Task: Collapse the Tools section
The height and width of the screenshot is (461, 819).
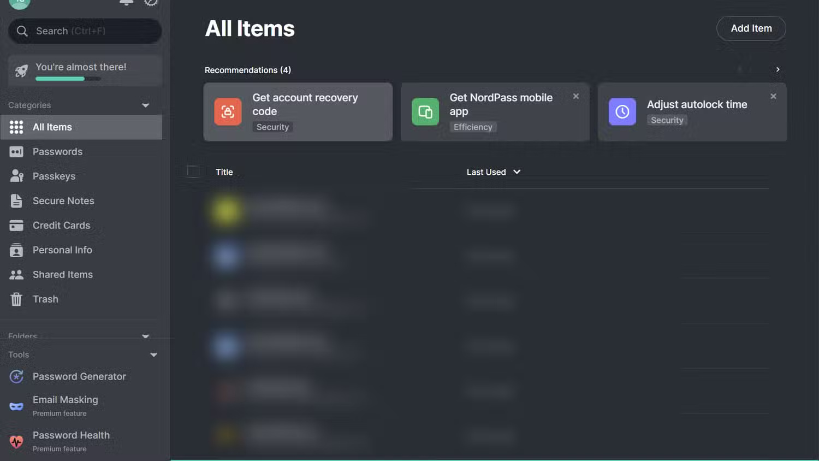Action: [x=153, y=354]
